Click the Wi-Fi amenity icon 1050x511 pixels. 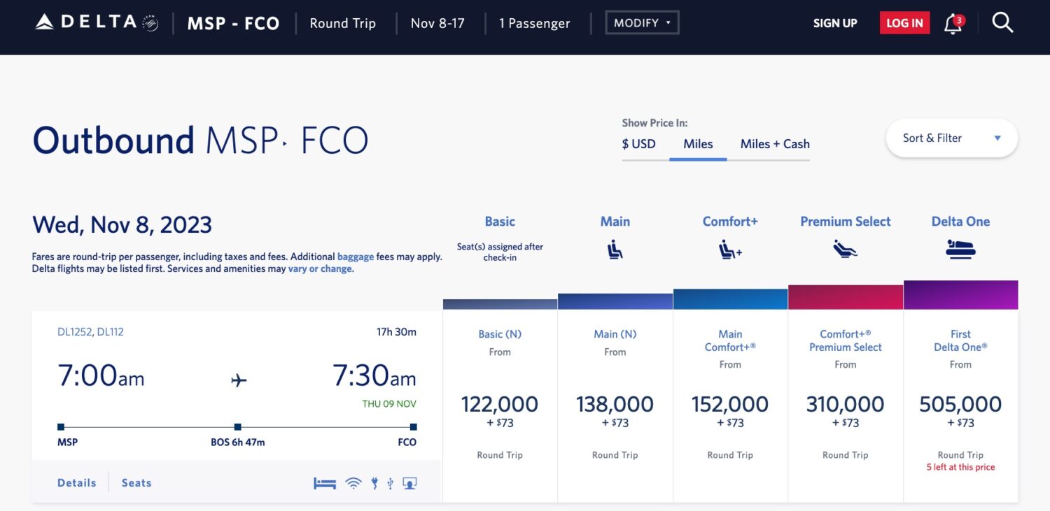coord(354,483)
